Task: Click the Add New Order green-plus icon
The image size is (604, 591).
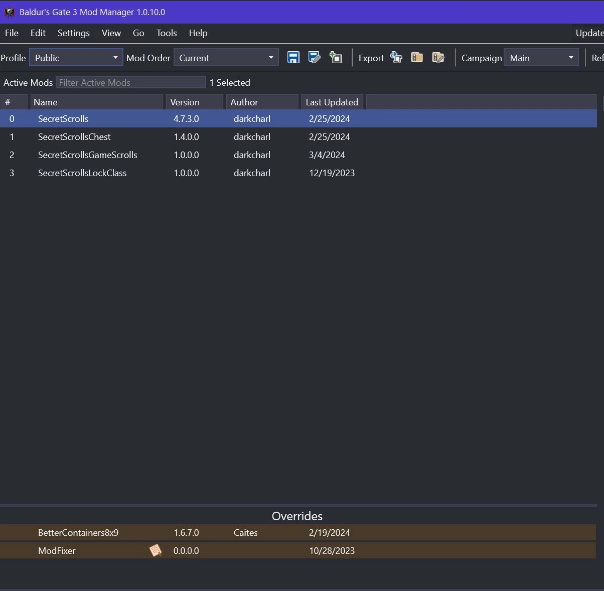Action: pyautogui.click(x=336, y=58)
